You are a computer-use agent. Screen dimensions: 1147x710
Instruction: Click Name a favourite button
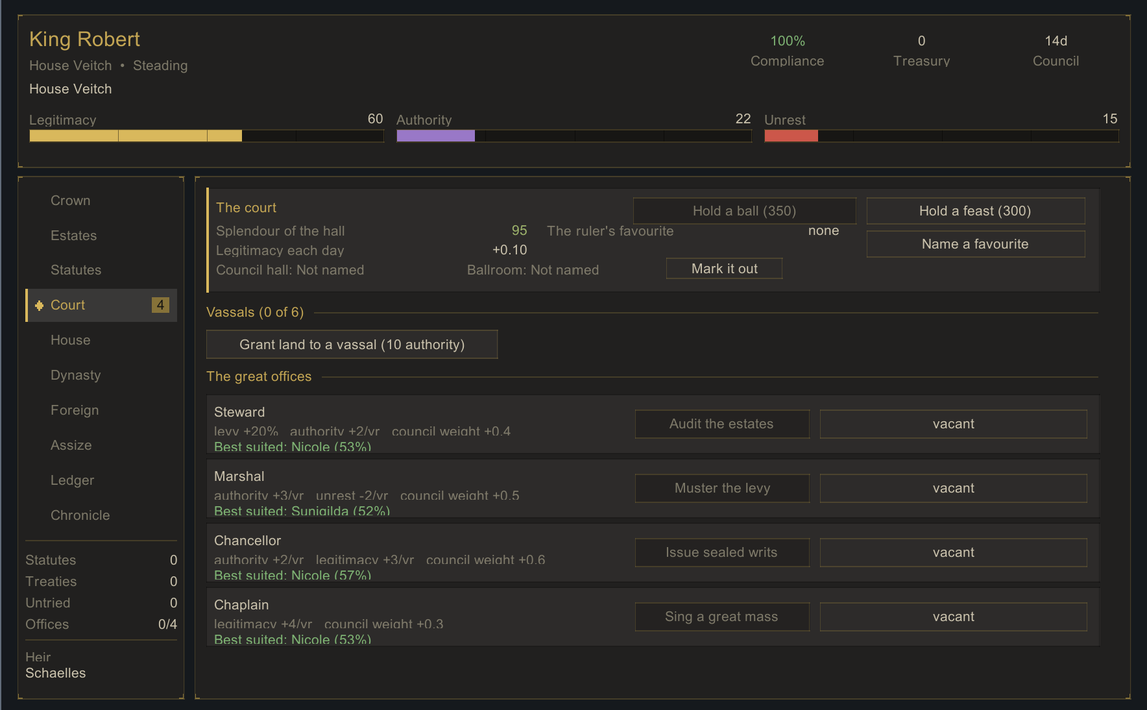[975, 244]
